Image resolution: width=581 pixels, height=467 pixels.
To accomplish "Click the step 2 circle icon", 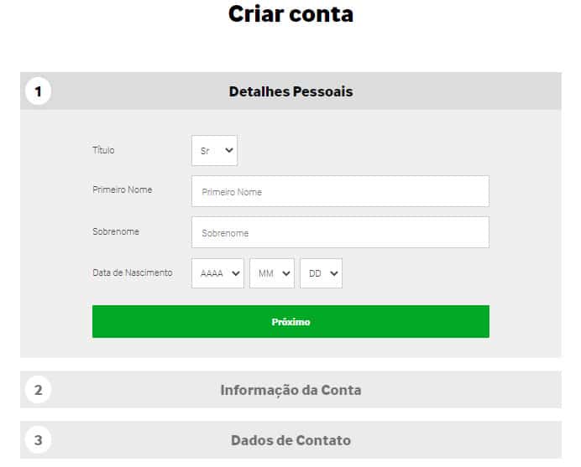I will coord(38,390).
